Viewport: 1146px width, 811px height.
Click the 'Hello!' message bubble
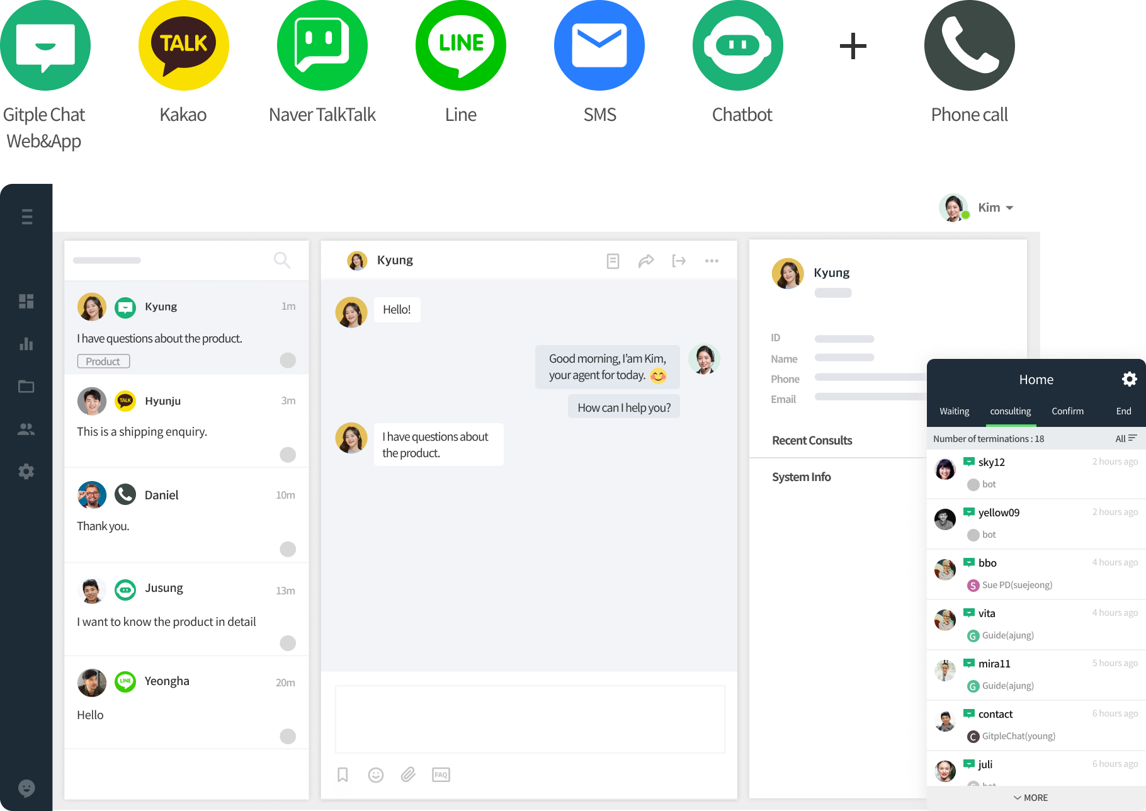(397, 310)
